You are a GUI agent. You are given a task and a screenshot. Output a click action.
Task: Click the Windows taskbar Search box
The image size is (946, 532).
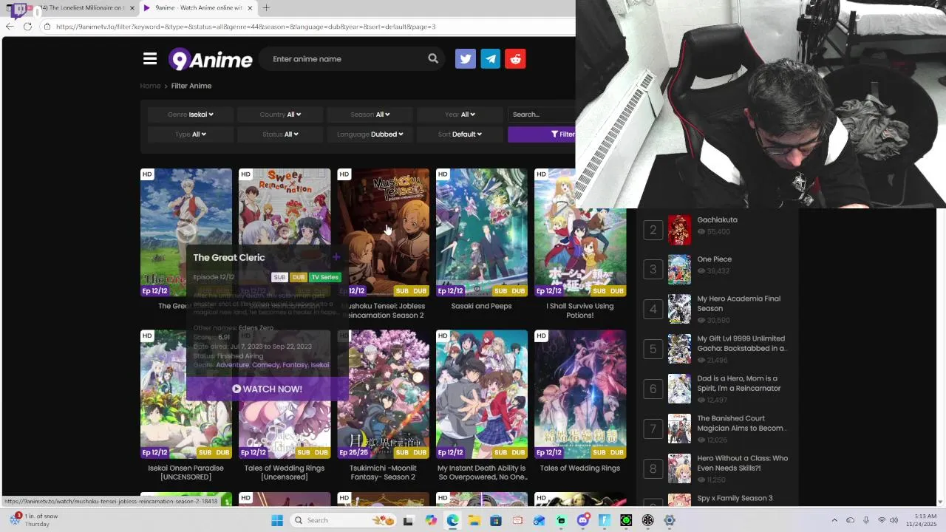pyautogui.click(x=344, y=520)
